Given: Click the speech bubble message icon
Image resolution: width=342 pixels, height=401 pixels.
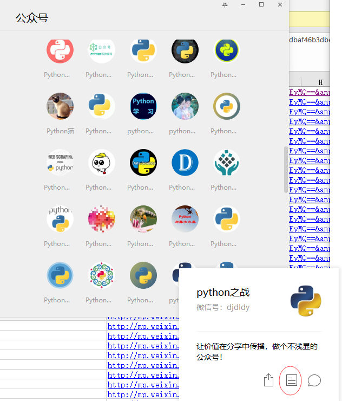Looking at the screenshot, I should (314, 380).
